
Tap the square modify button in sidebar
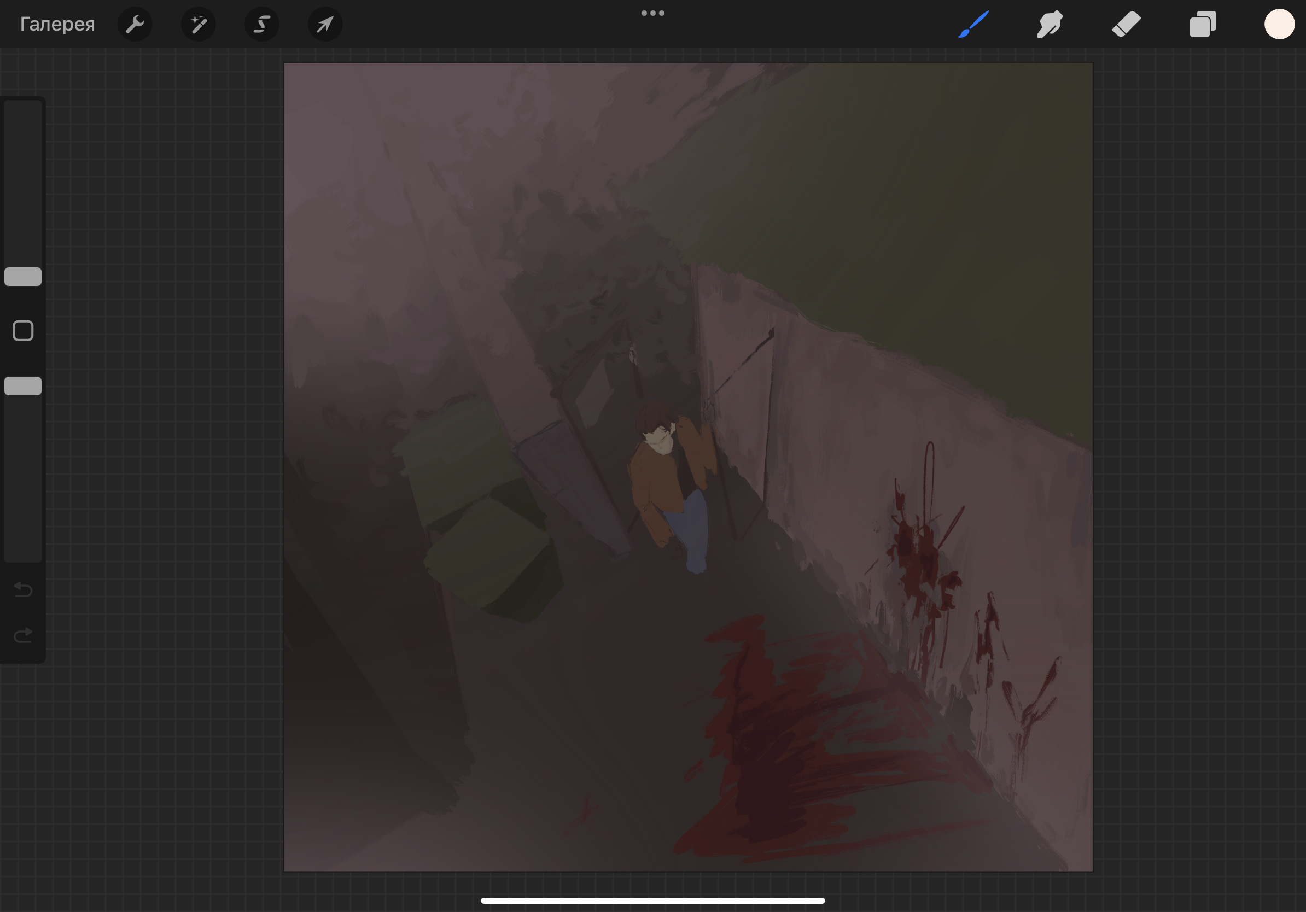23,331
